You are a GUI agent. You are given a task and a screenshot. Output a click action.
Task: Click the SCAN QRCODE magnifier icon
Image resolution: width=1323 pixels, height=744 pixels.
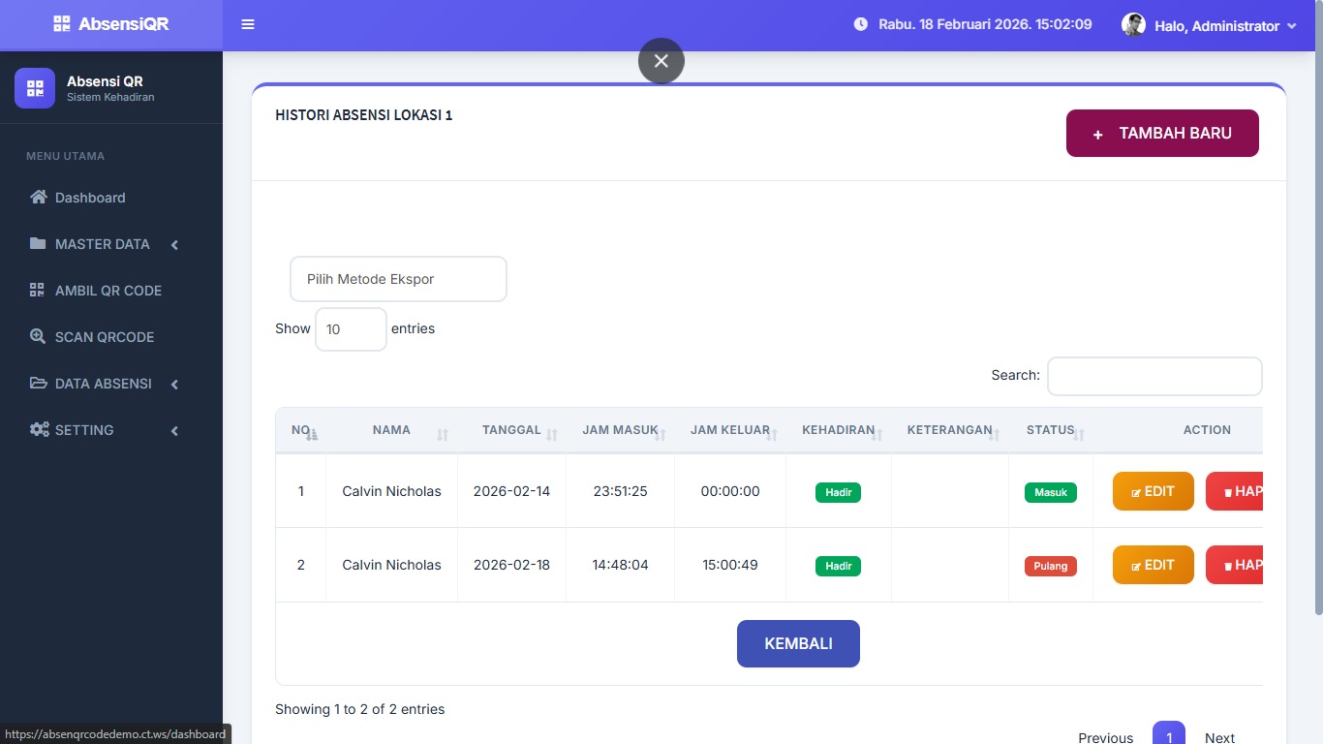tap(37, 336)
